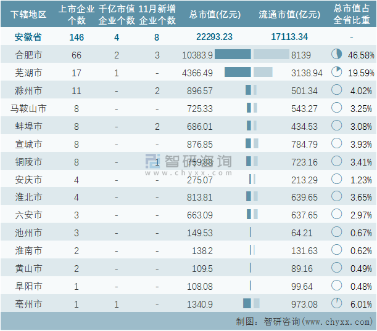Select the 淮北市 share circle icon
This screenshot has width=377, height=331.
coord(336,197)
